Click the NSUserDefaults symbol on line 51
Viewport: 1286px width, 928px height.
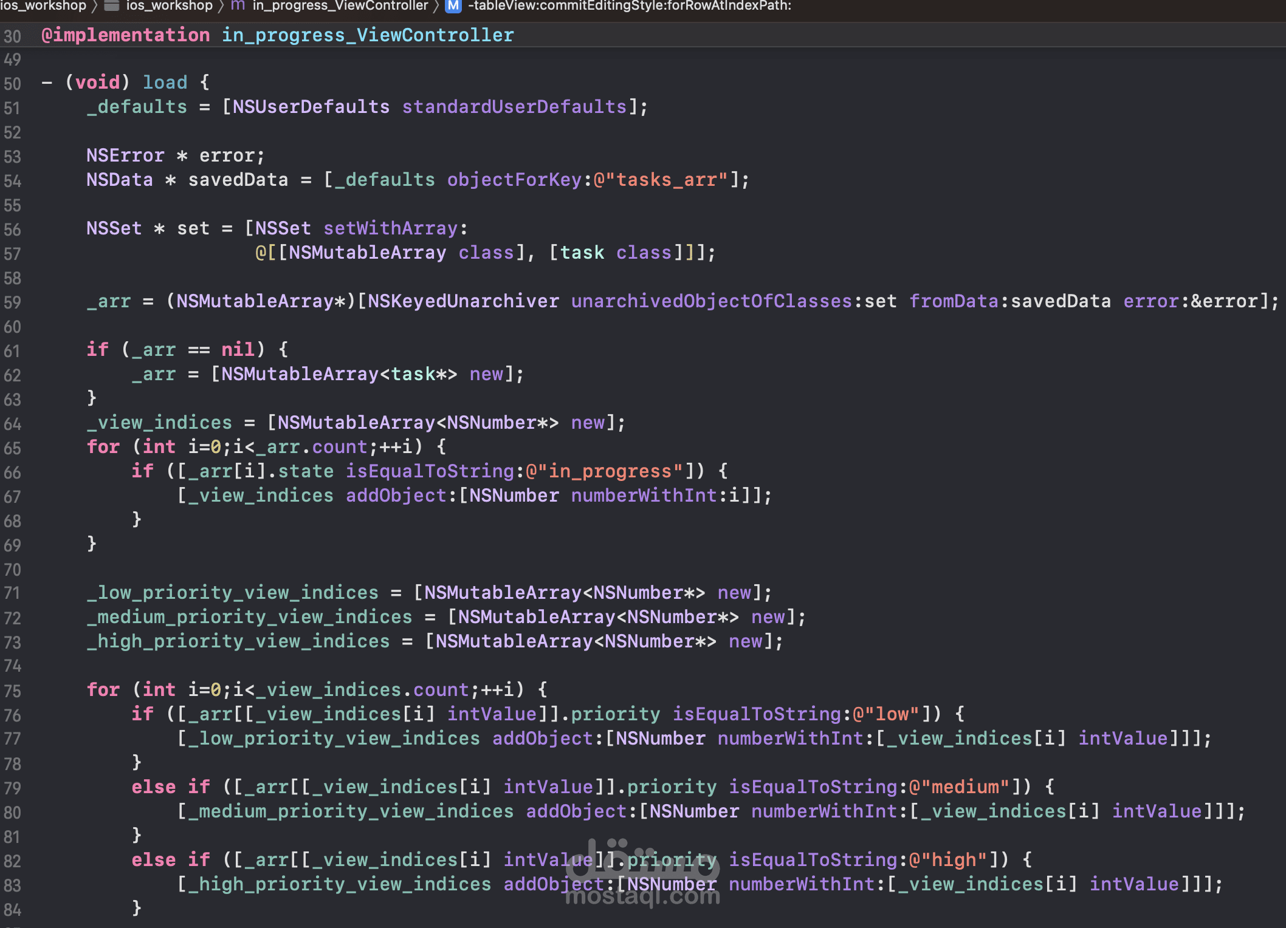pyautogui.click(x=312, y=107)
